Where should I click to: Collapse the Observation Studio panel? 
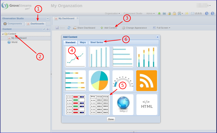pos(48,18)
